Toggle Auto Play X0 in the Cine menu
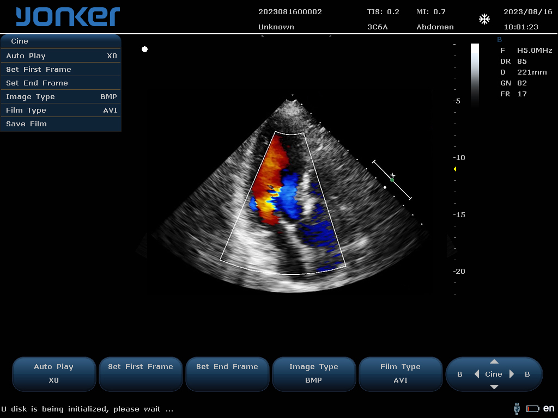The width and height of the screenshot is (558, 418). pyautogui.click(x=60, y=56)
